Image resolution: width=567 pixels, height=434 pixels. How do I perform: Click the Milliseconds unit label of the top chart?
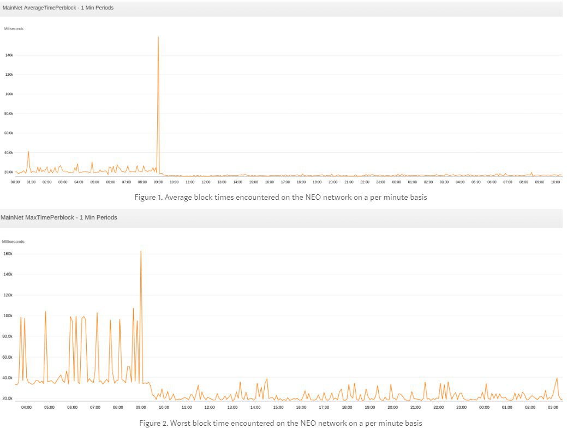point(14,28)
